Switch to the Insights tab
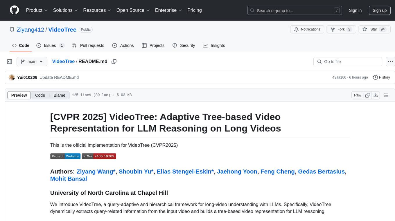The height and width of the screenshot is (221, 395). click(x=214, y=45)
